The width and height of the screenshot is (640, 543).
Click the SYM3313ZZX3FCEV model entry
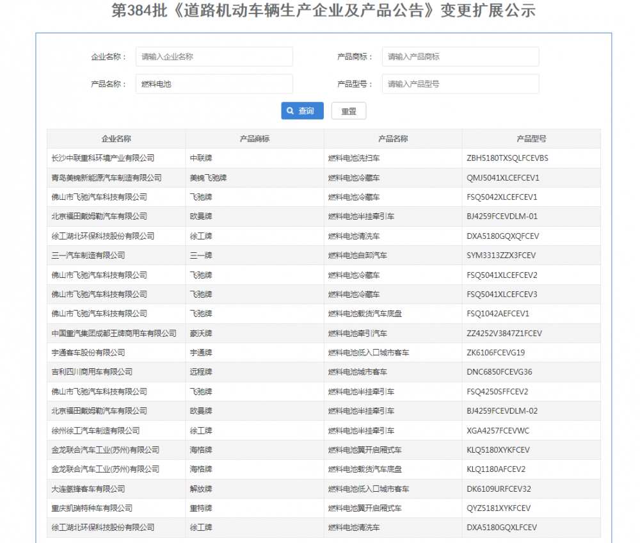[x=501, y=255]
